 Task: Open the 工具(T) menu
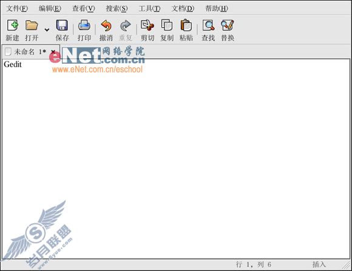pos(149,8)
